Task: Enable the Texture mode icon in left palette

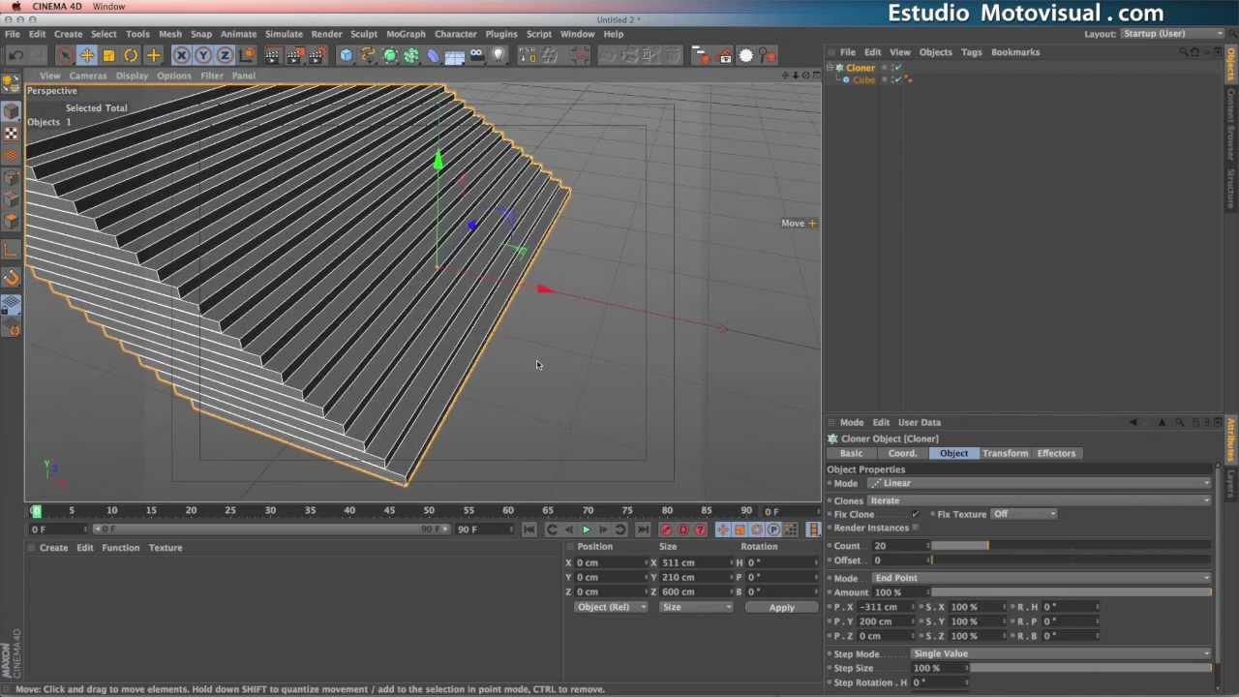Action: (12, 134)
